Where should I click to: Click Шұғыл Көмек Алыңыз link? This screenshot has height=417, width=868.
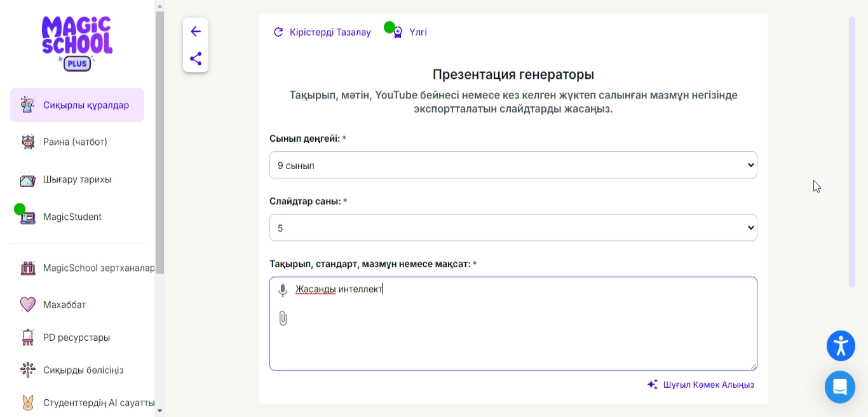pos(701,385)
